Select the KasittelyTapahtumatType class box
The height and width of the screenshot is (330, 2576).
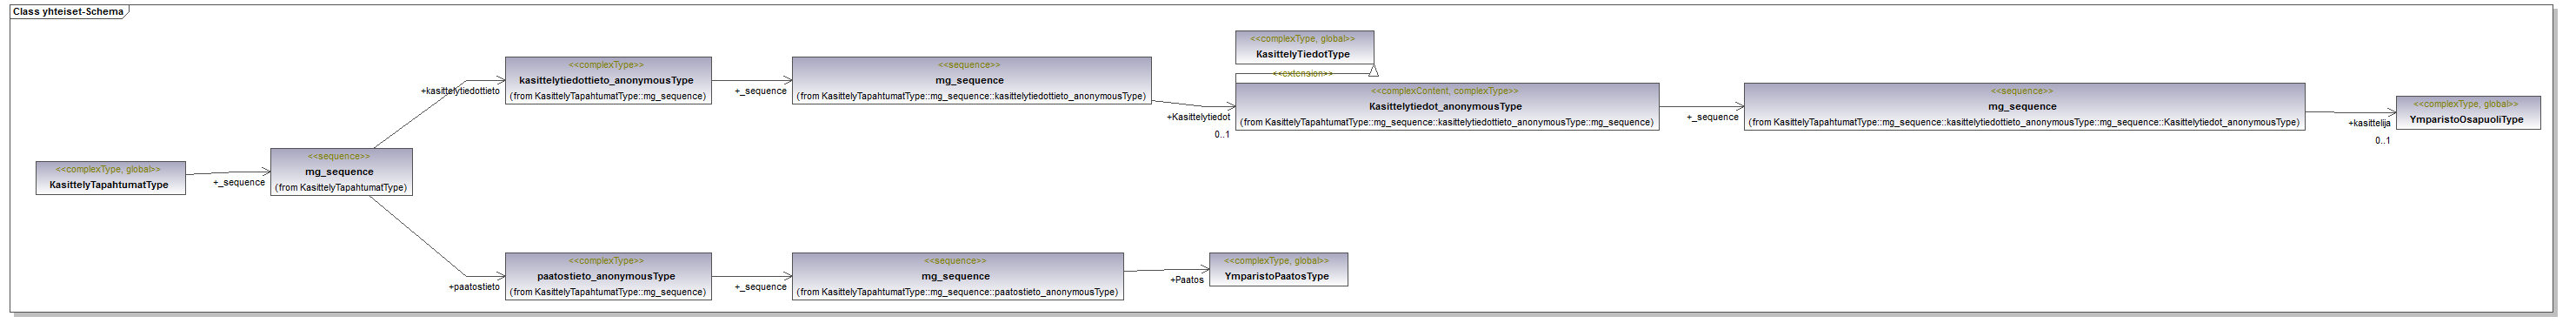110,178
